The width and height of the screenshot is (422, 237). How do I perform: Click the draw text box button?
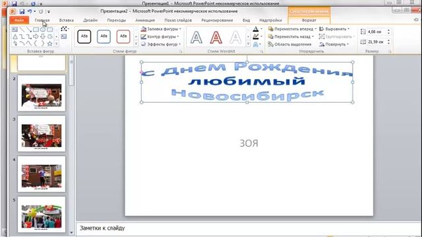pyautogui.click(x=64, y=37)
